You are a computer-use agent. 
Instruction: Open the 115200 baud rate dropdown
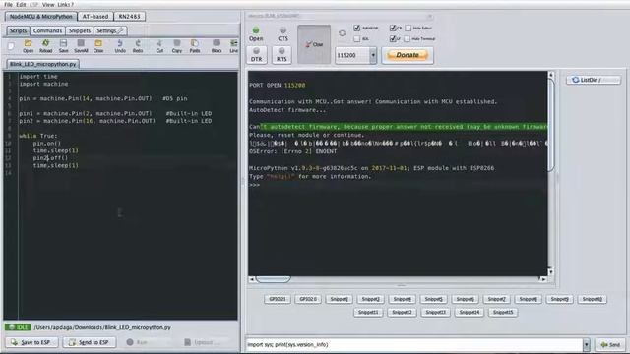(373, 55)
